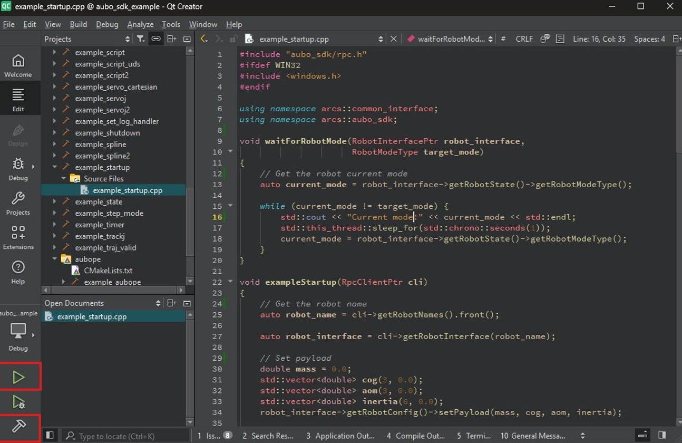The height and width of the screenshot is (443, 682).
Task: Collapse the example_startup project node
Action: tap(55, 167)
